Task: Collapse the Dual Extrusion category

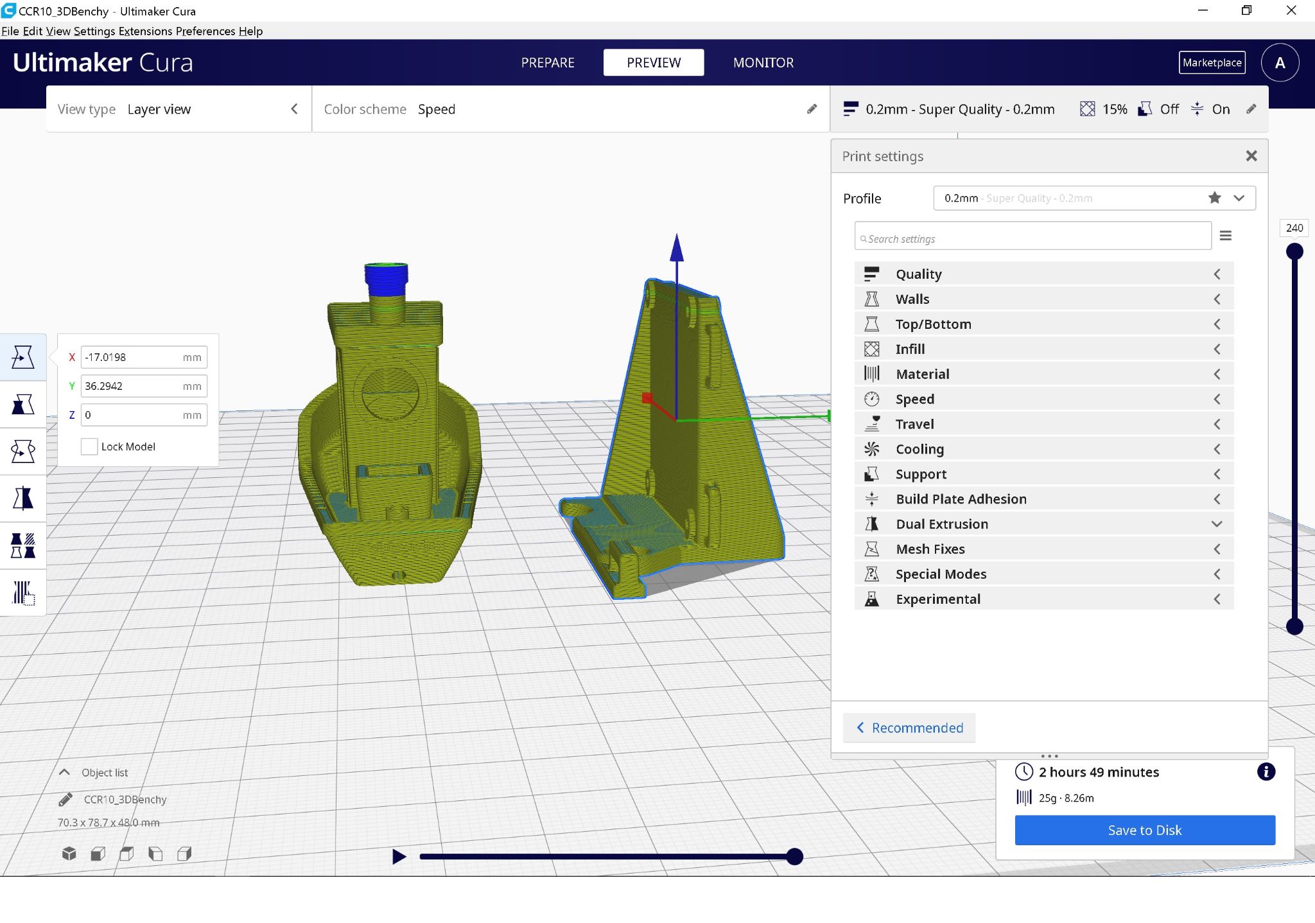Action: pyautogui.click(x=1043, y=524)
